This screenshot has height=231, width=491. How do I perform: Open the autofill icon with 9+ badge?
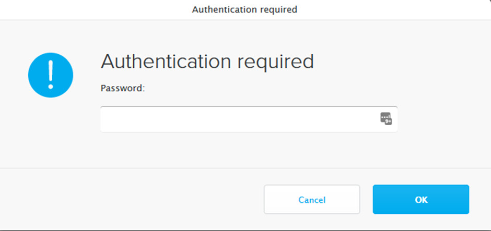point(386,119)
